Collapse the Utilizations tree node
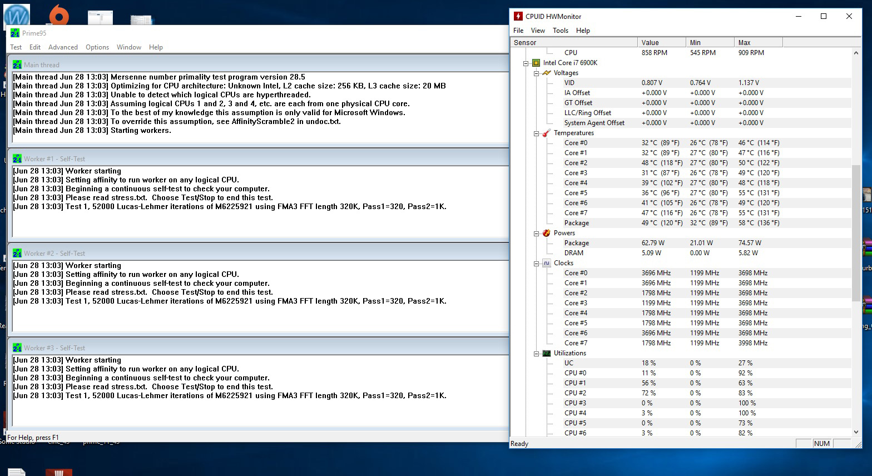 (x=537, y=353)
